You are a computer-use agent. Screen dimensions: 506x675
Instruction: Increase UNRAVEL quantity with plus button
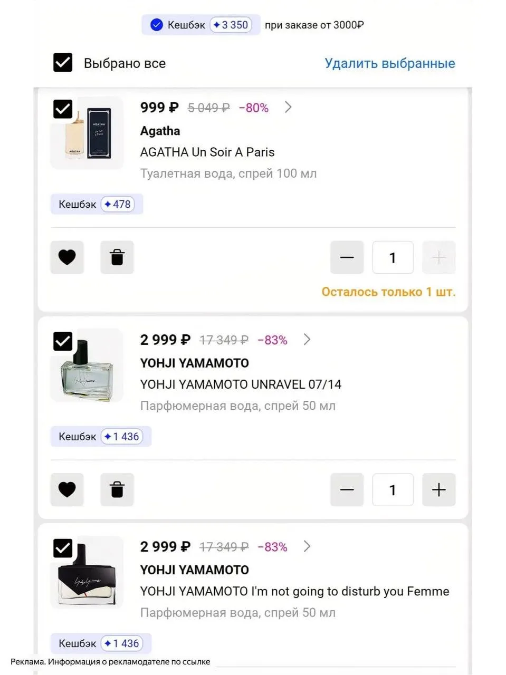(x=438, y=490)
